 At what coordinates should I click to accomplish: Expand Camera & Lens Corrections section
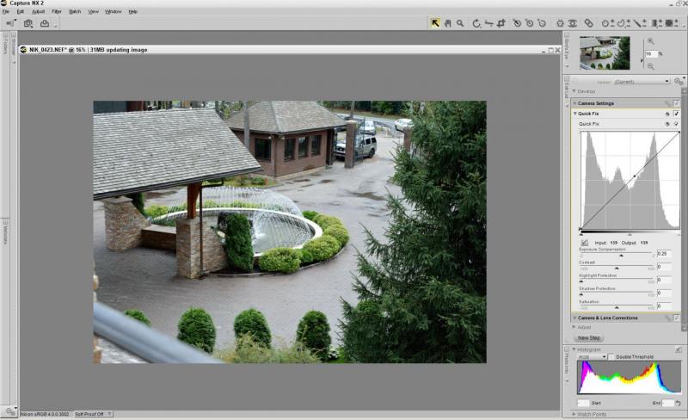pyautogui.click(x=574, y=318)
